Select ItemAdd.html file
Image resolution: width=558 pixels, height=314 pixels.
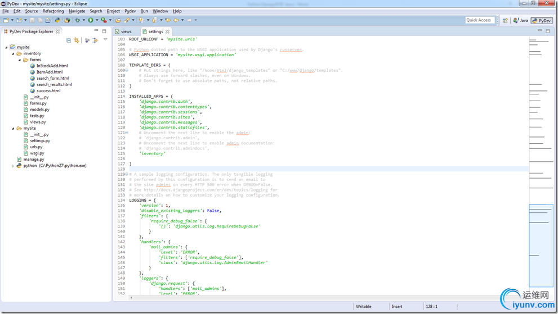50,72
